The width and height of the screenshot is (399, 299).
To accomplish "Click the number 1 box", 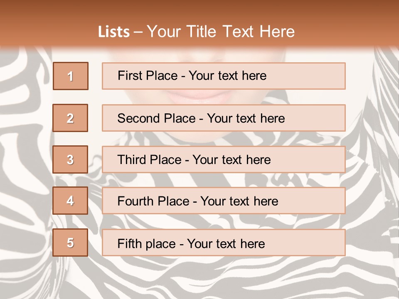I will [71, 76].
